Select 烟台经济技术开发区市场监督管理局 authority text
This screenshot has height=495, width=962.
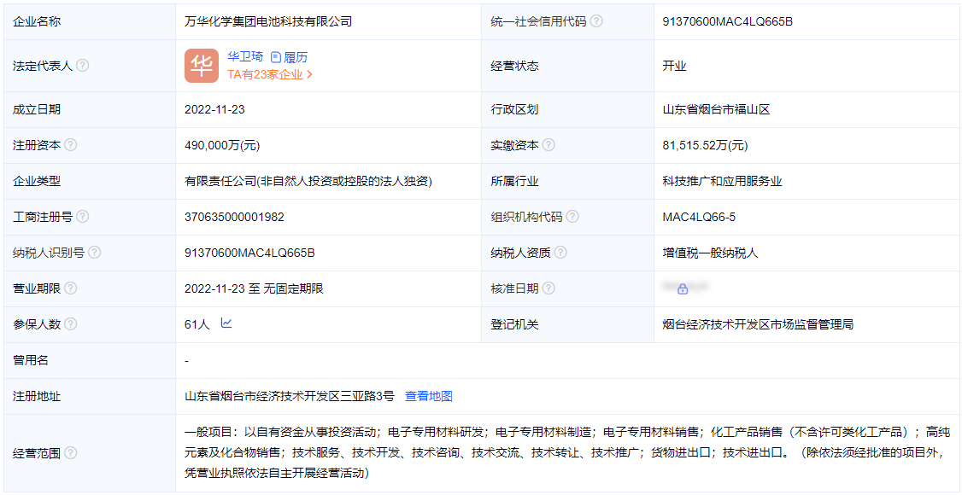759,324
